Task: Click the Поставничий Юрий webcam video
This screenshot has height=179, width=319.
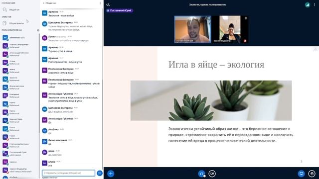Action: pyautogui.click(x=193, y=29)
